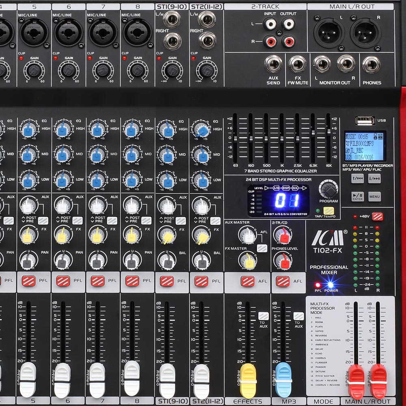Image resolution: width=406 pixels, height=406 pixels.
Task: Select the blue MP3 fader
Action: 283,380
